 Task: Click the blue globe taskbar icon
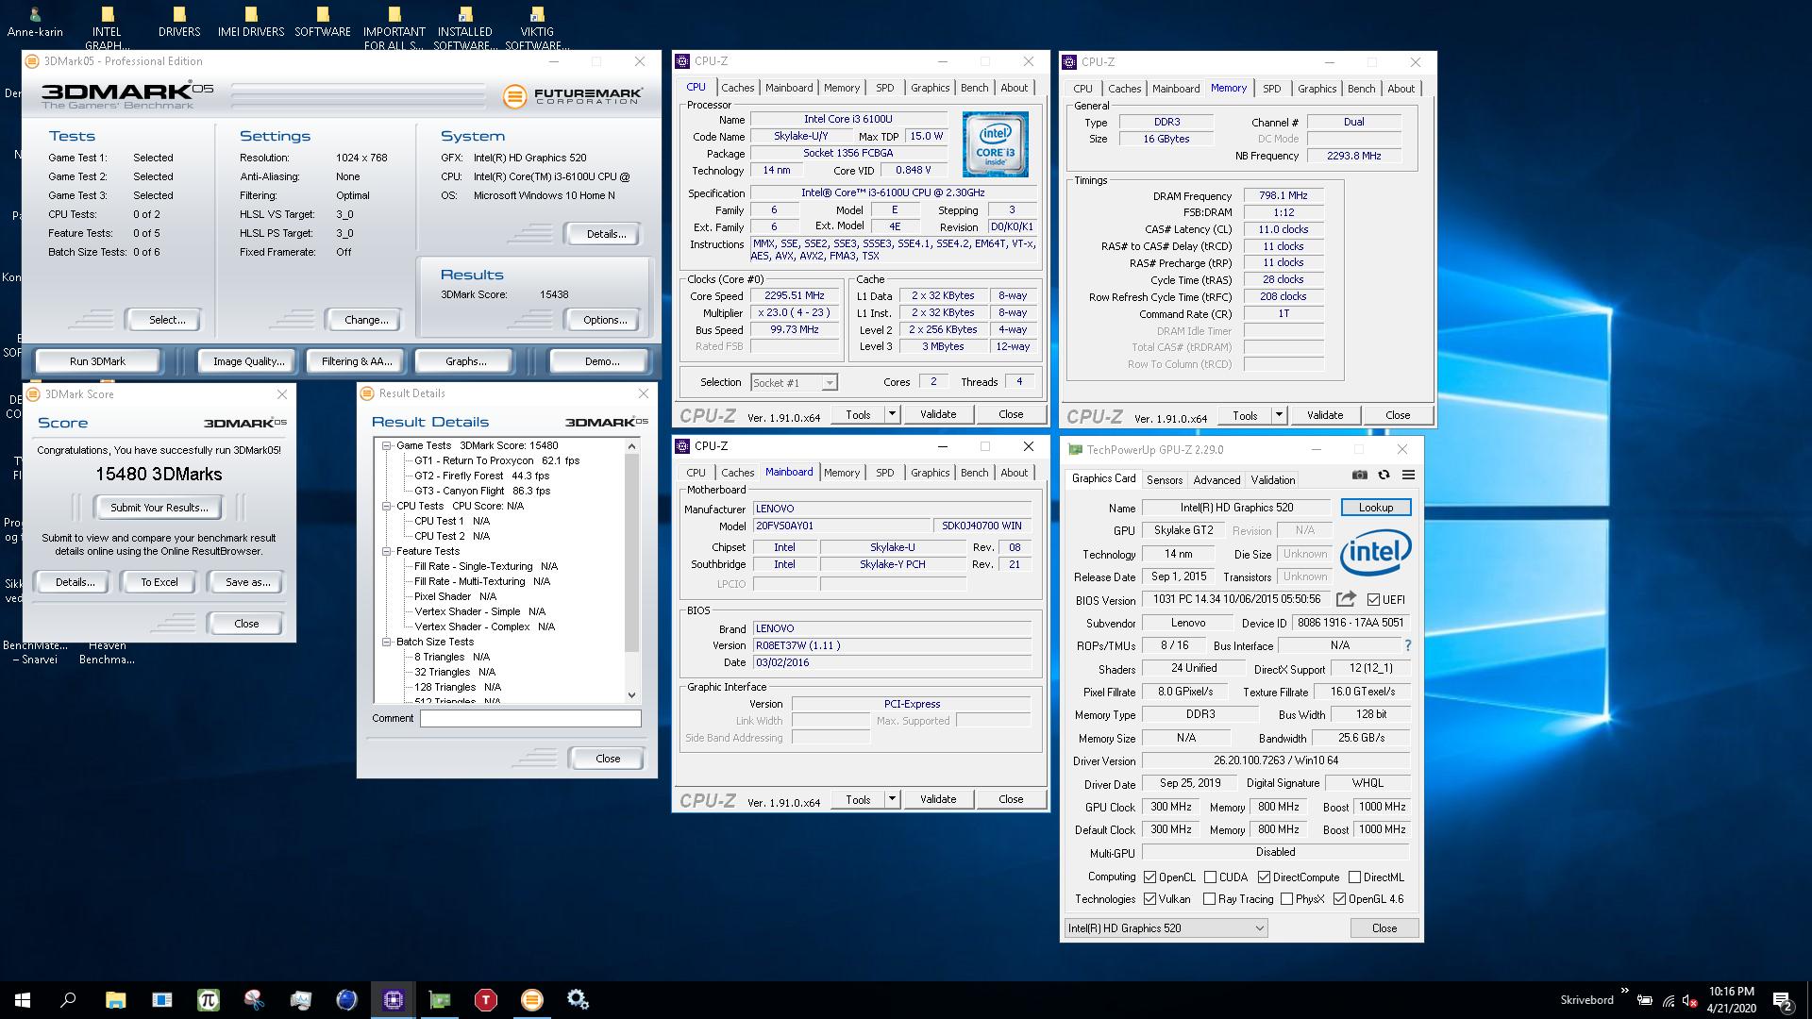[346, 1000]
